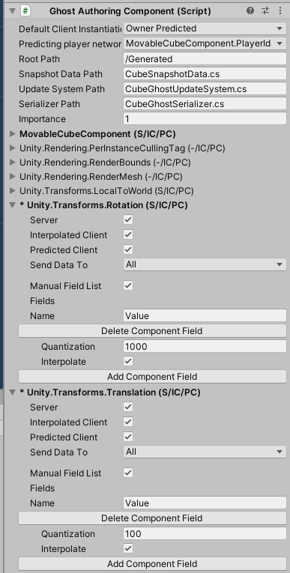This screenshot has height=573, width=290.
Task: Collapse the Unity.Transforms.Translation section
Action: (x=13, y=392)
